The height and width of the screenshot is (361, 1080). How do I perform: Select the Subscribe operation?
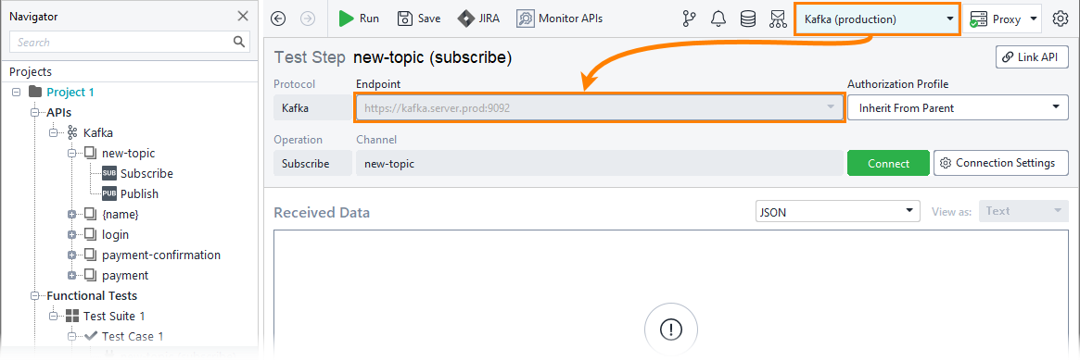[146, 173]
